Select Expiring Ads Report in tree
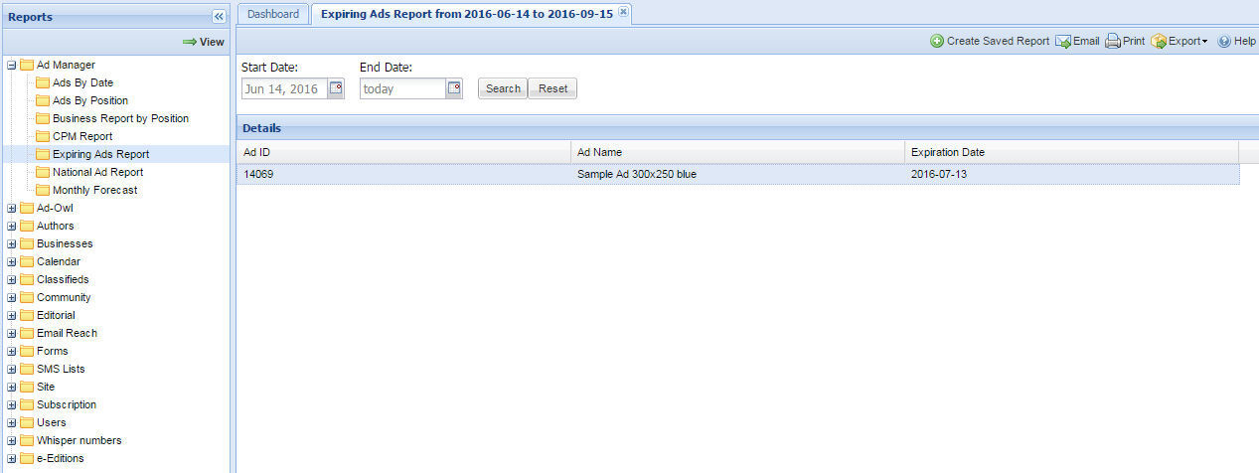This screenshot has width=1259, height=473. (x=101, y=154)
